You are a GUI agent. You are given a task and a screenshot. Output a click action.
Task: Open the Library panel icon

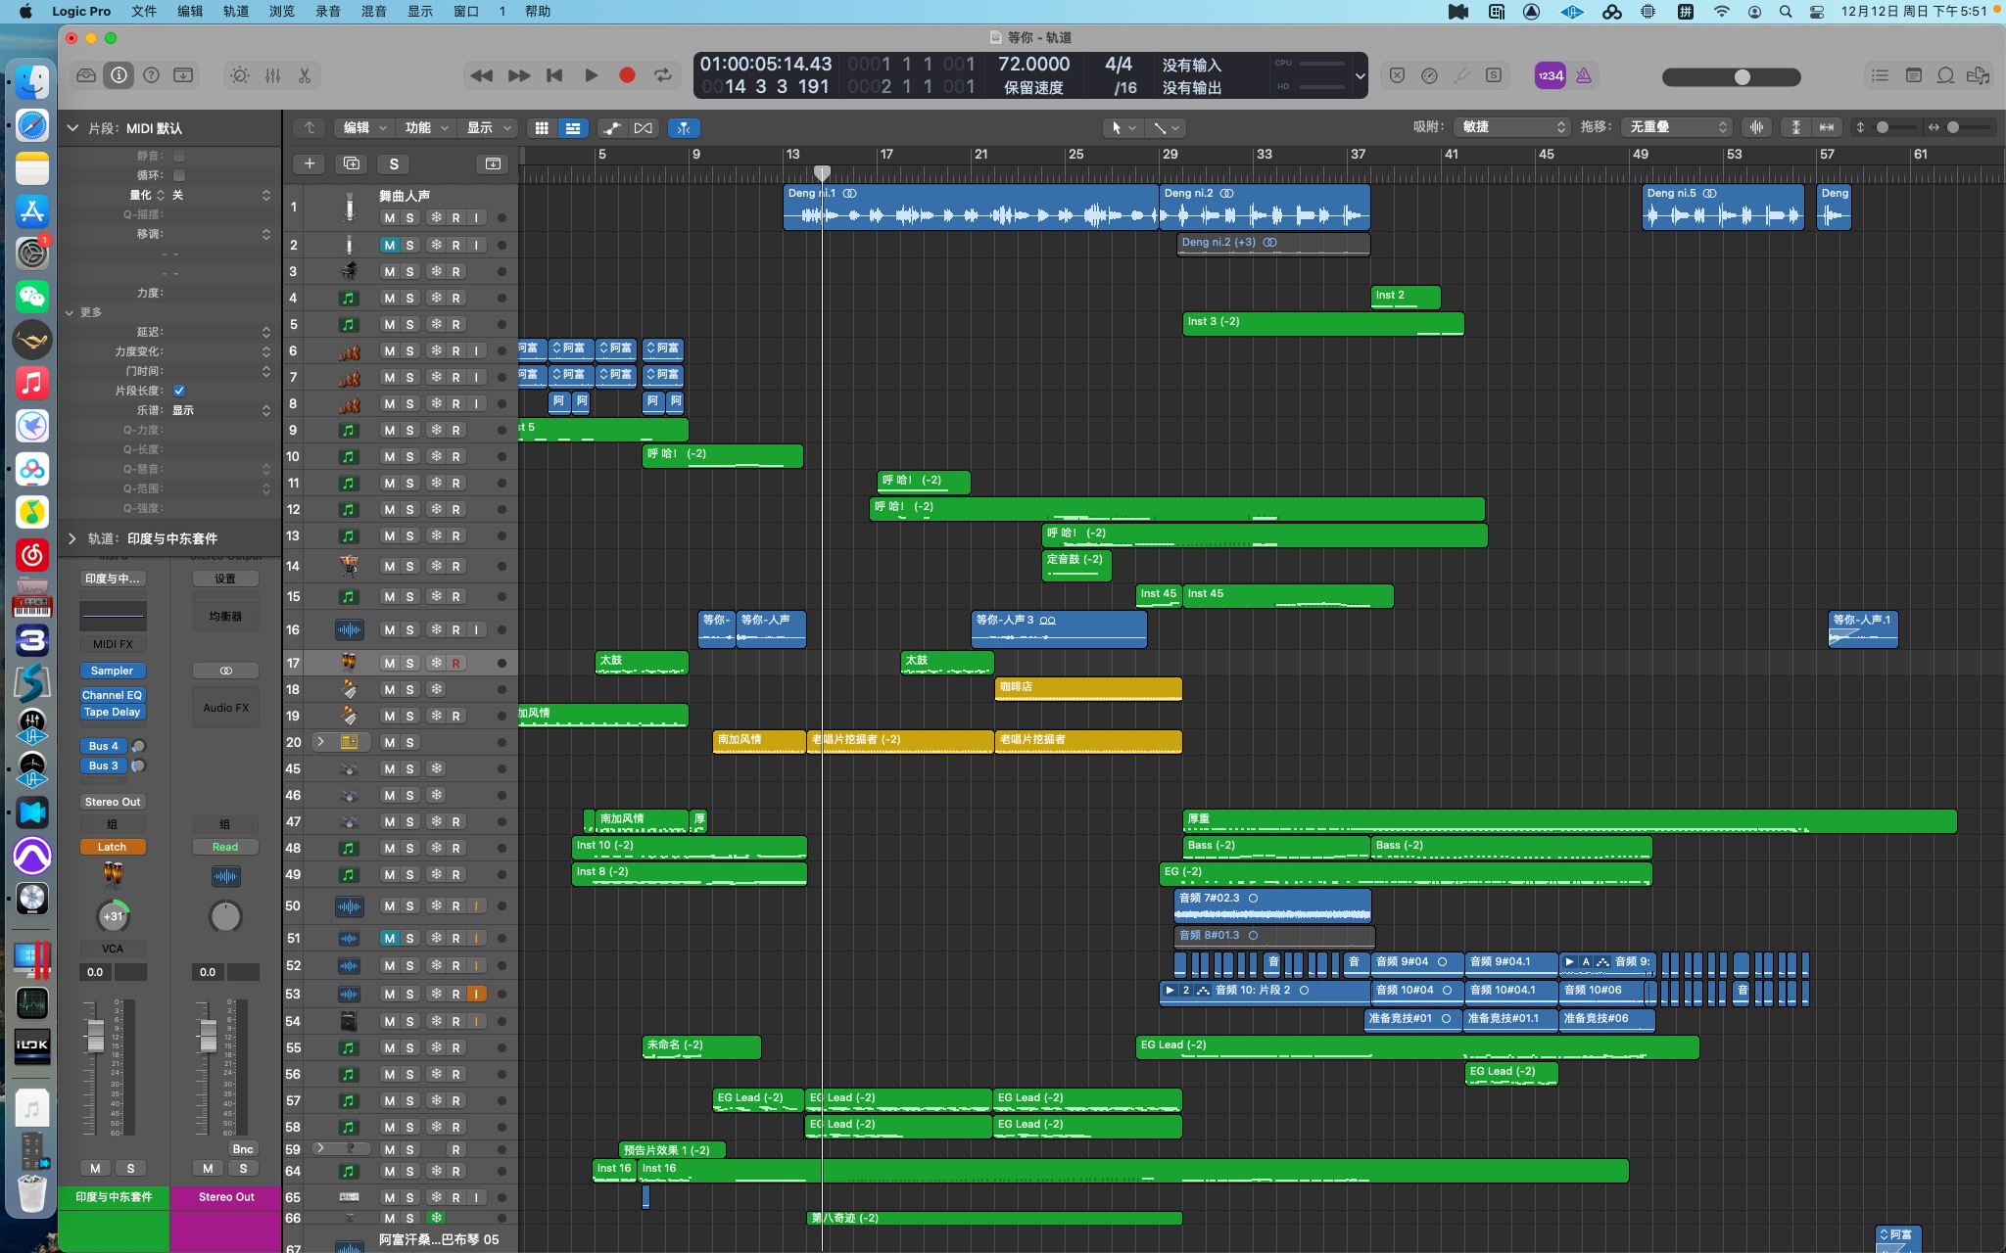[x=86, y=75]
